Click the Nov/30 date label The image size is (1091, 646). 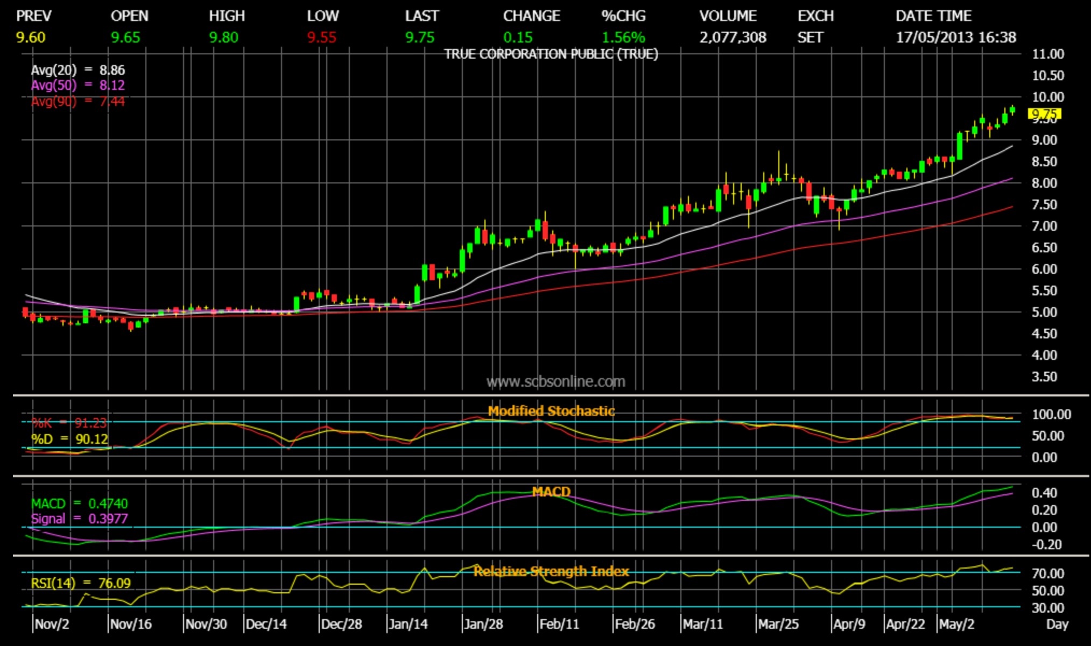[x=206, y=624]
